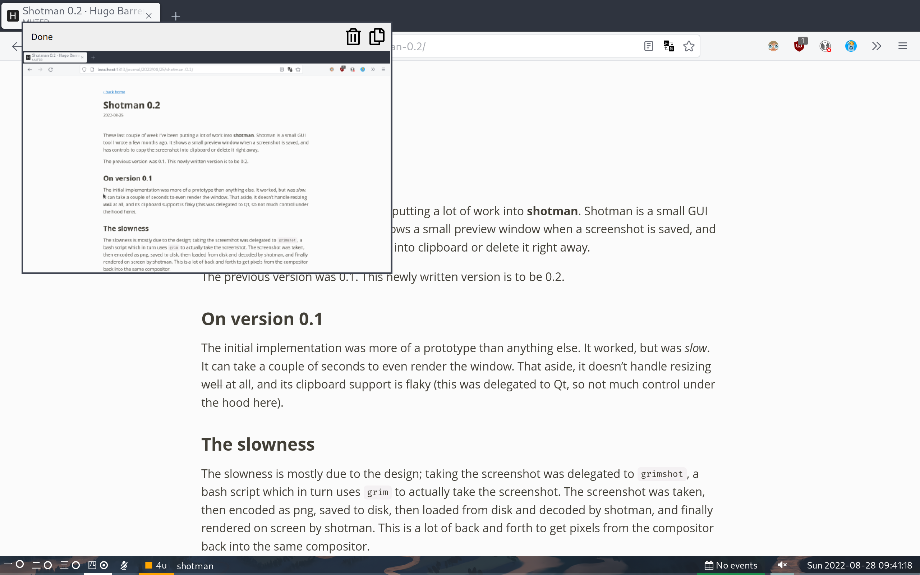Switch to workspace 一 in the status bar
Viewport: 920px width, 575px height.
click(14, 565)
